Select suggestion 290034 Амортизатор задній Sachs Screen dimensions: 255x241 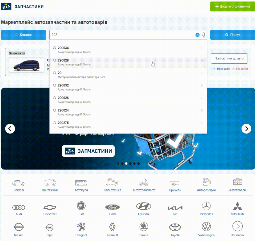128,50
